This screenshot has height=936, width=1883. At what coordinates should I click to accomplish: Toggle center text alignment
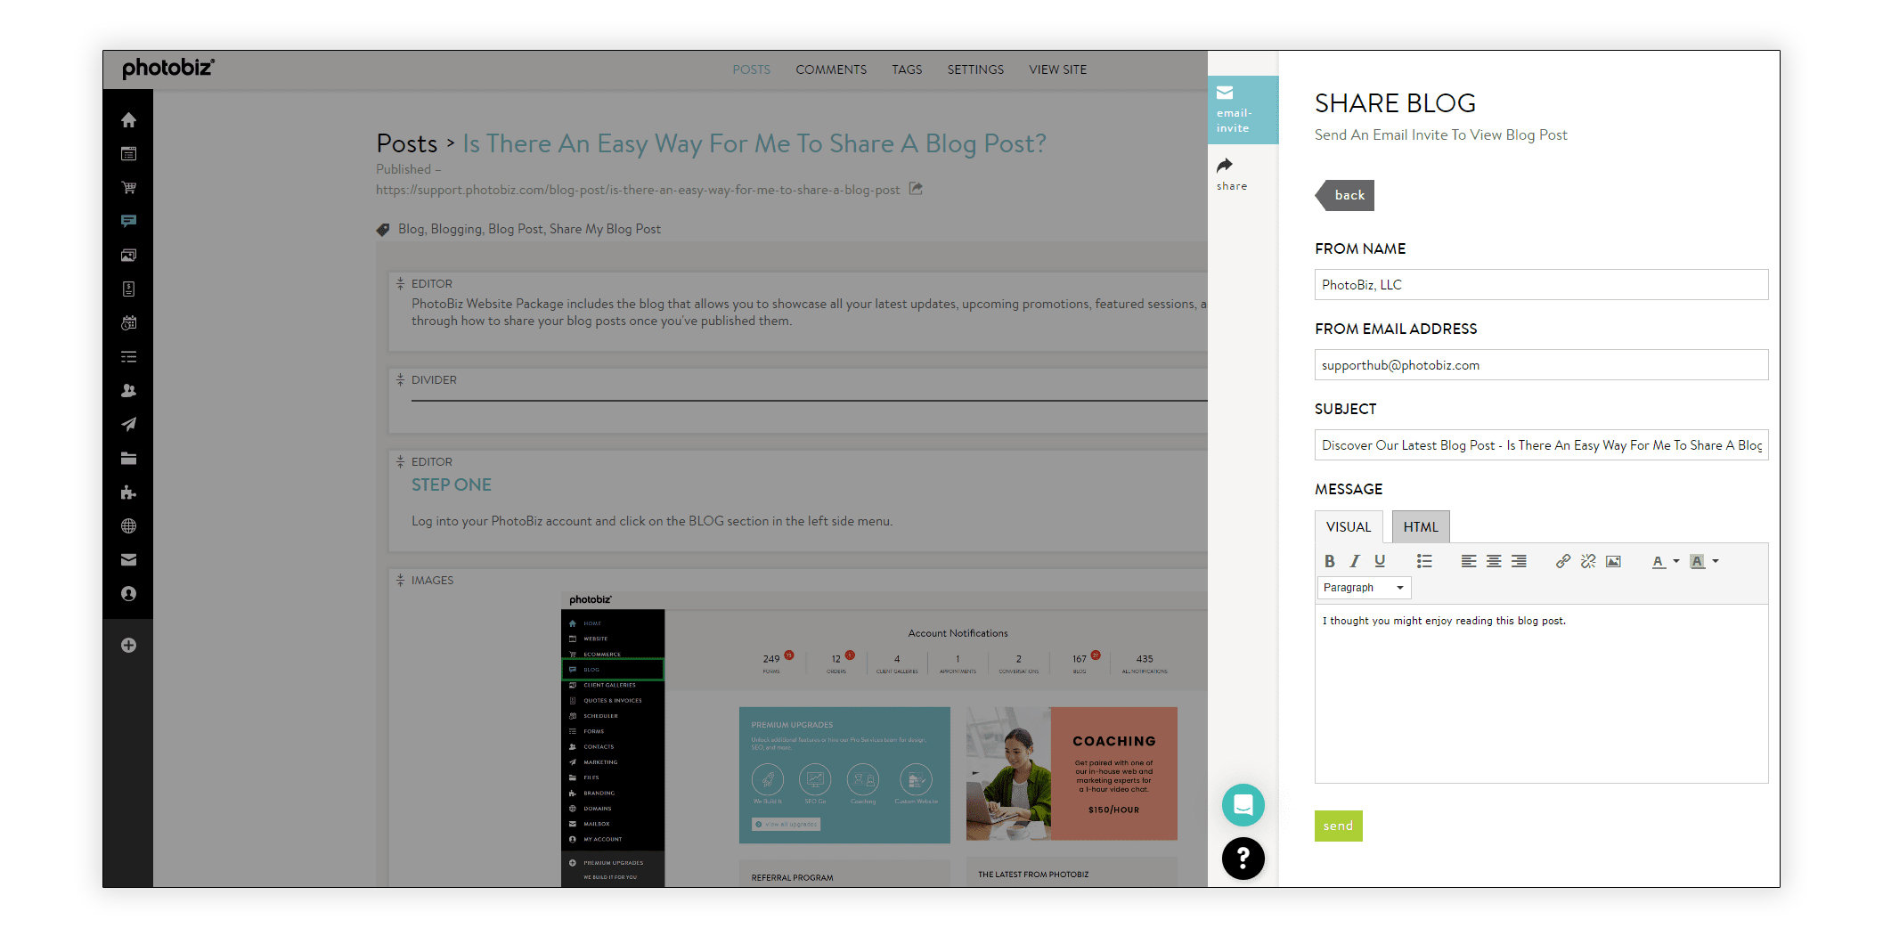(1493, 561)
